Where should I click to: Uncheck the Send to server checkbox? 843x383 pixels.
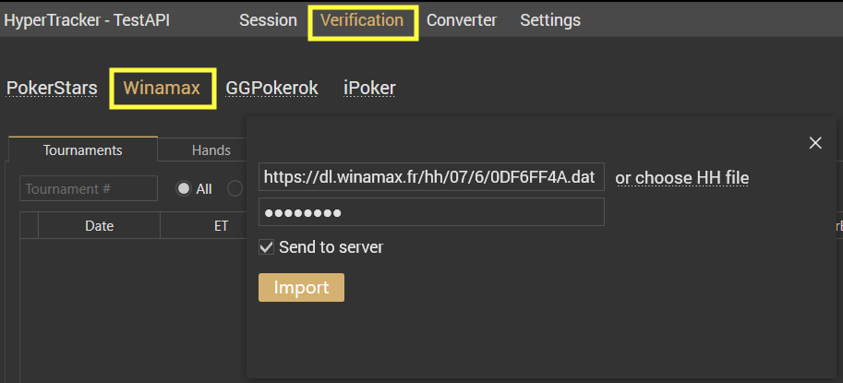pos(266,247)
